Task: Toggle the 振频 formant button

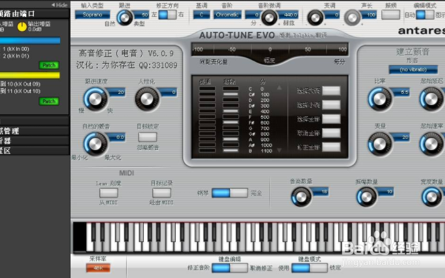Action: 391,15
